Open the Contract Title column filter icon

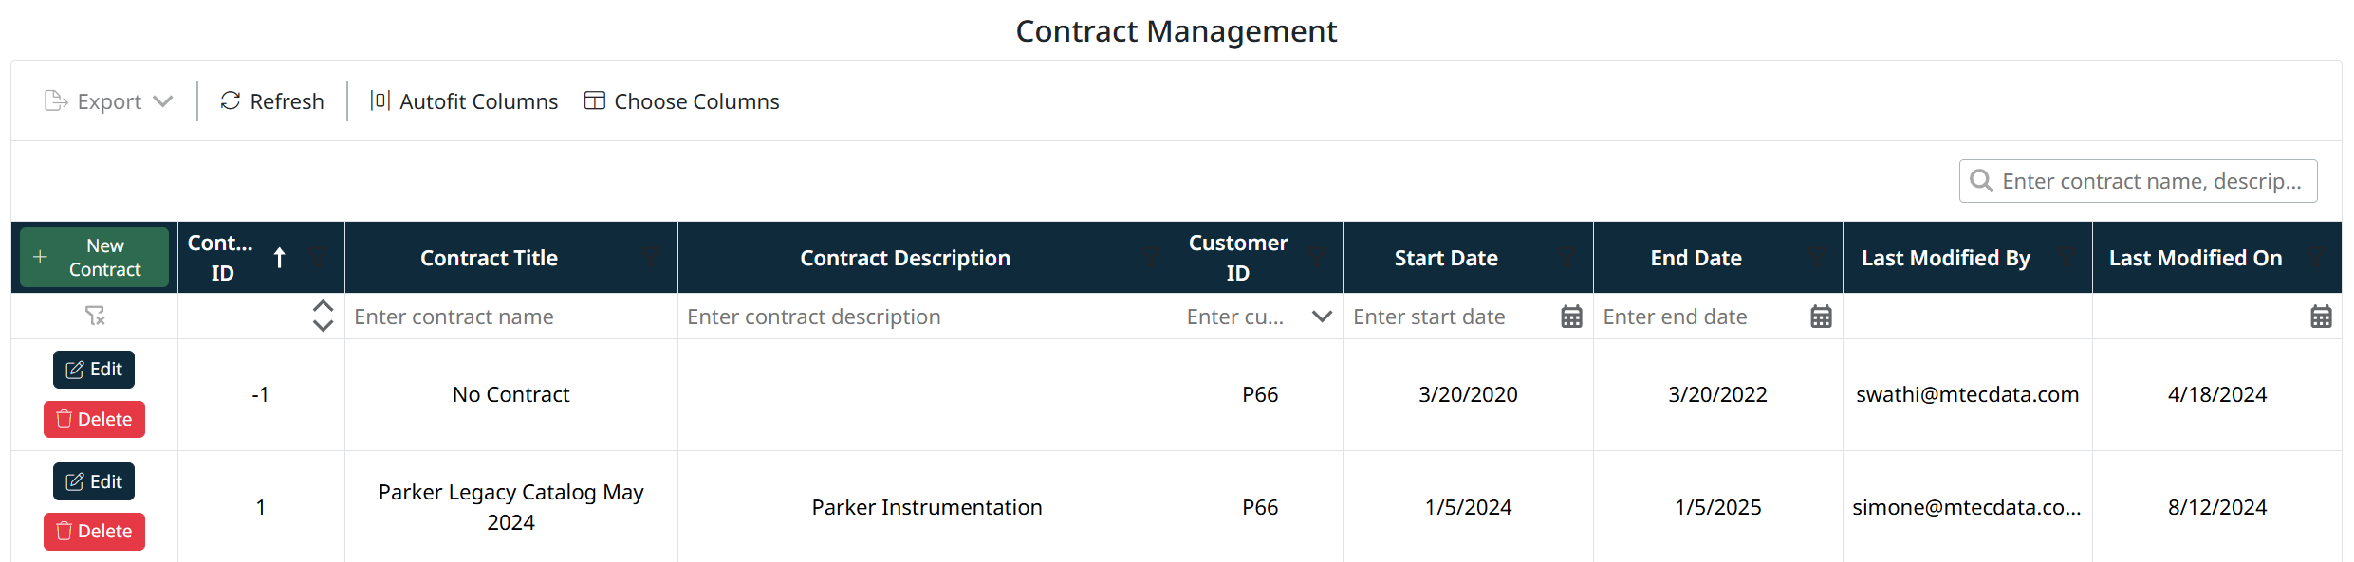[651, 258]
